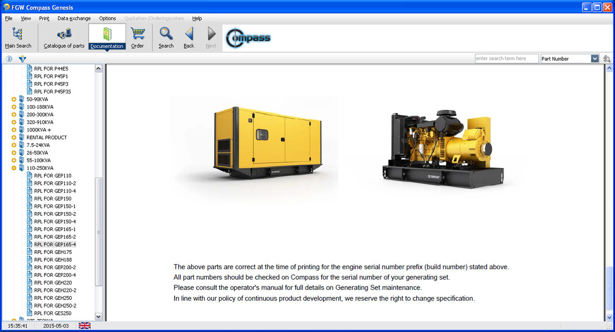615x332 pixels.
Task: Click the 15:35:41 status bar time
Action: (x=17, y=326)
